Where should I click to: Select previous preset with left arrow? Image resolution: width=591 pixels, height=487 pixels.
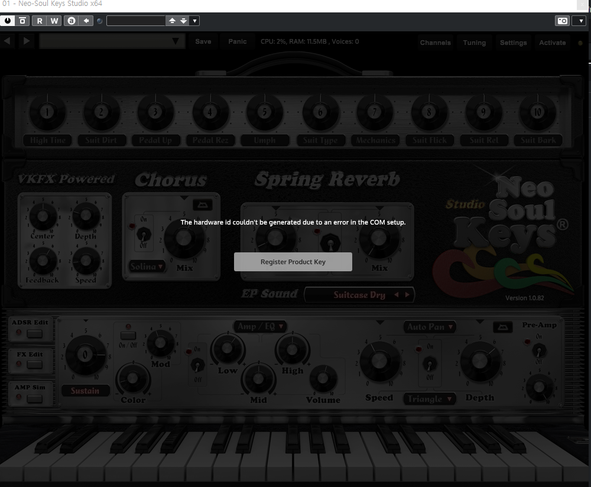7,41
